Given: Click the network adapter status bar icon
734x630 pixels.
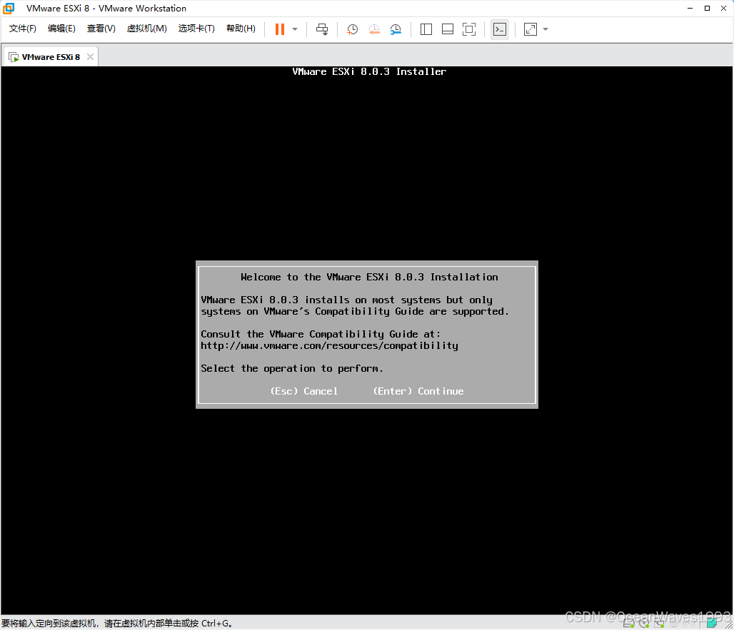Looking at the screenshot, I should coord(660,623).
